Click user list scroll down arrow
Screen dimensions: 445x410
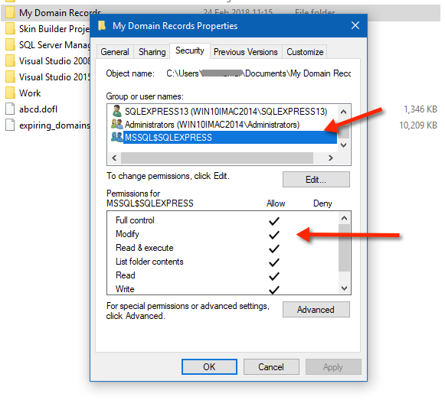343,145
